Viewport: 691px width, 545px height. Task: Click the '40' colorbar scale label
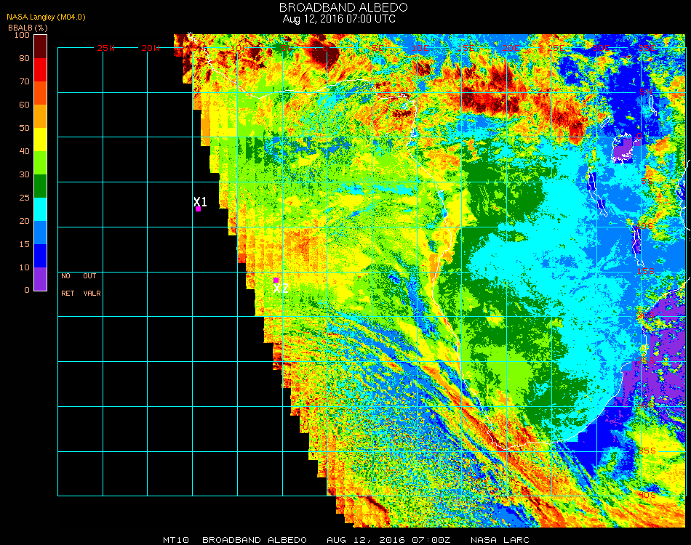[x=24, y=151]
